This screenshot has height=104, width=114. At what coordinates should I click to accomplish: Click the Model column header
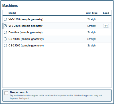(12, 13)
